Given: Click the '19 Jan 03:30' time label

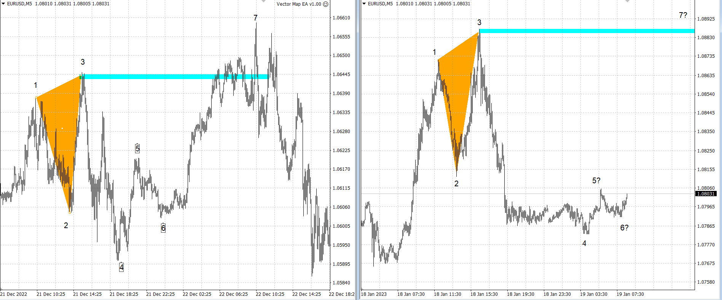Looking at the screenshot, I should coord(594,294).
